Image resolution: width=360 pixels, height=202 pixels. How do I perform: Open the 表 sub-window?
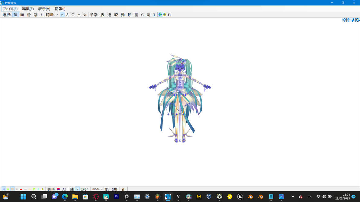[102, 15]
